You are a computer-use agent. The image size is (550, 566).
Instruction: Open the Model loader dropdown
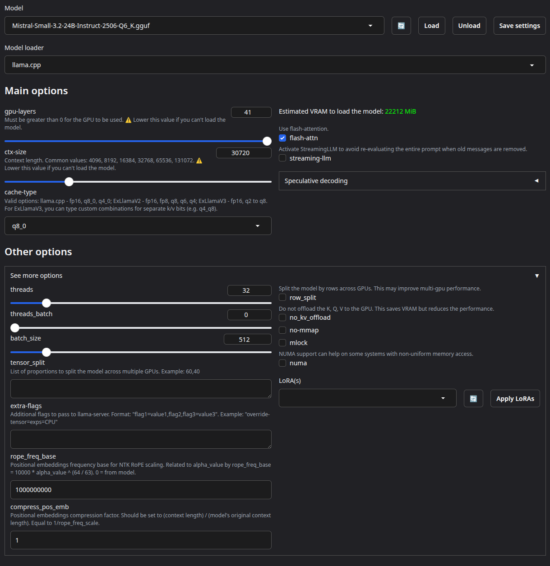(275, 65)
